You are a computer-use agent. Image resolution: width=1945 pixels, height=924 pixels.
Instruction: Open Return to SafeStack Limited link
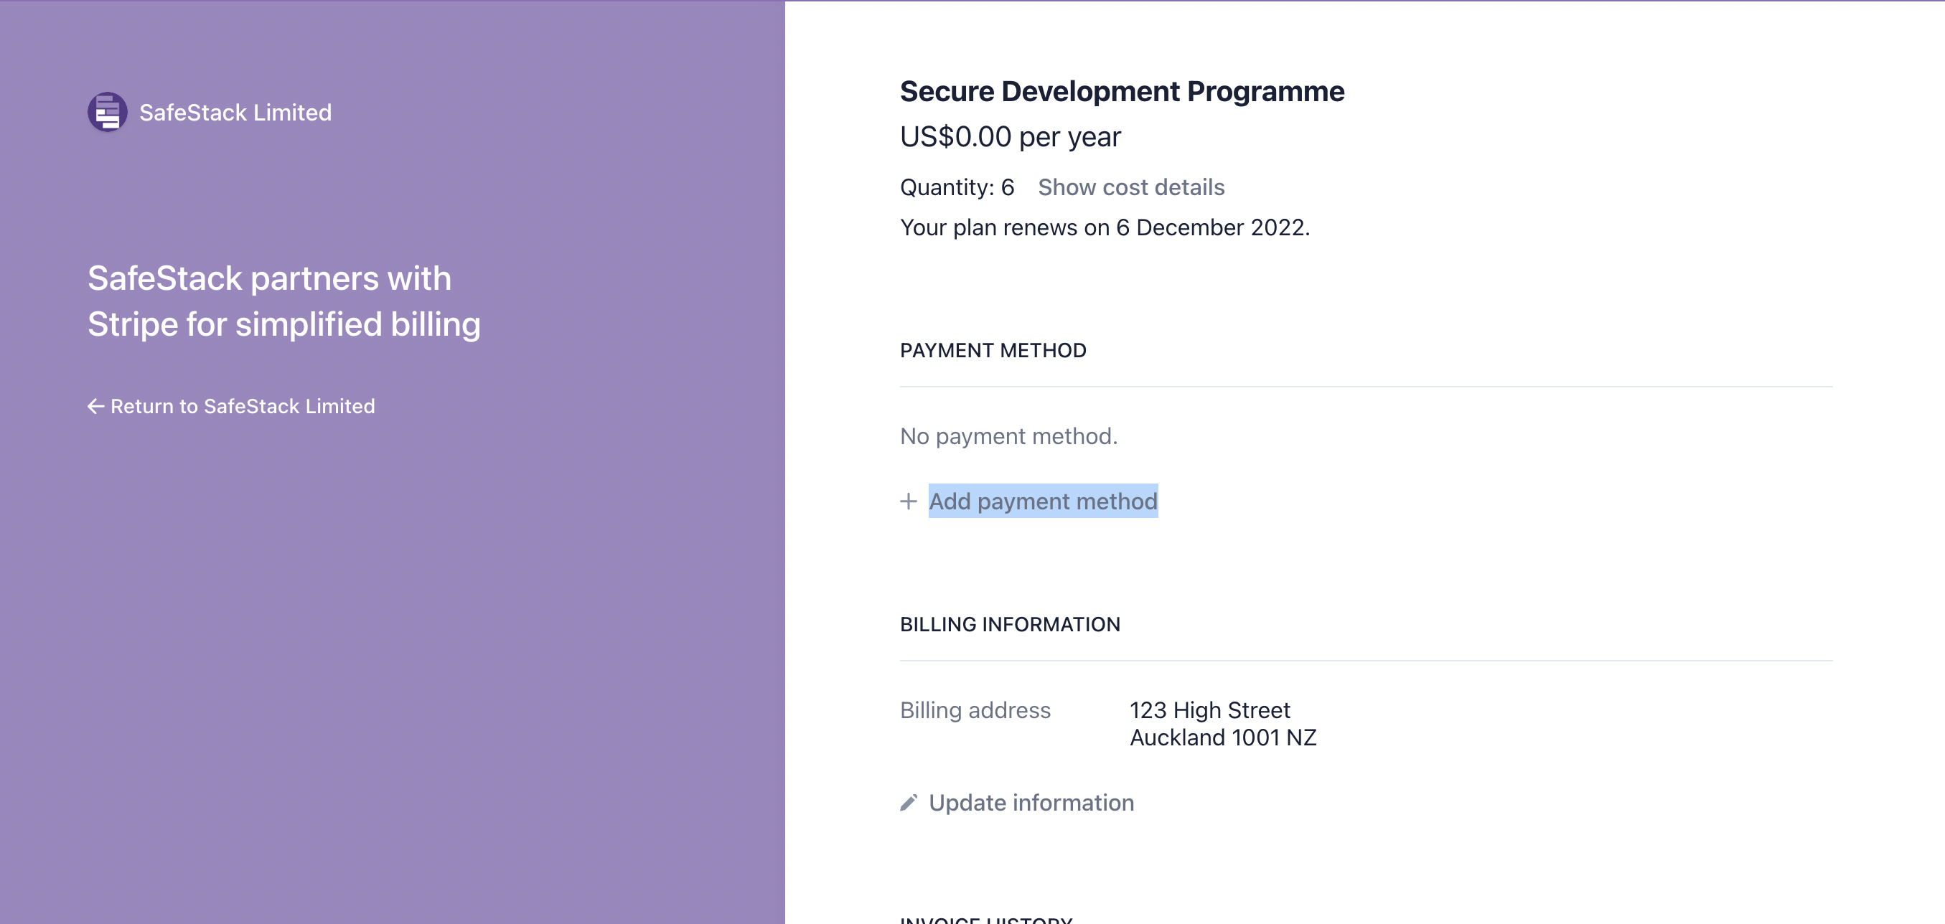[231, 406]
